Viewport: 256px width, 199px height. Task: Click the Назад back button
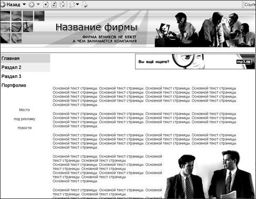point(10,5)
